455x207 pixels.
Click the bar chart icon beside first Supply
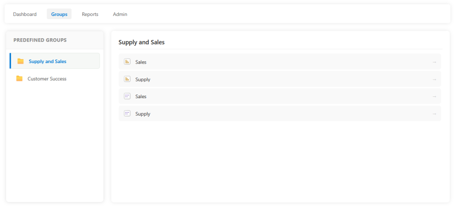coord(127,79)
